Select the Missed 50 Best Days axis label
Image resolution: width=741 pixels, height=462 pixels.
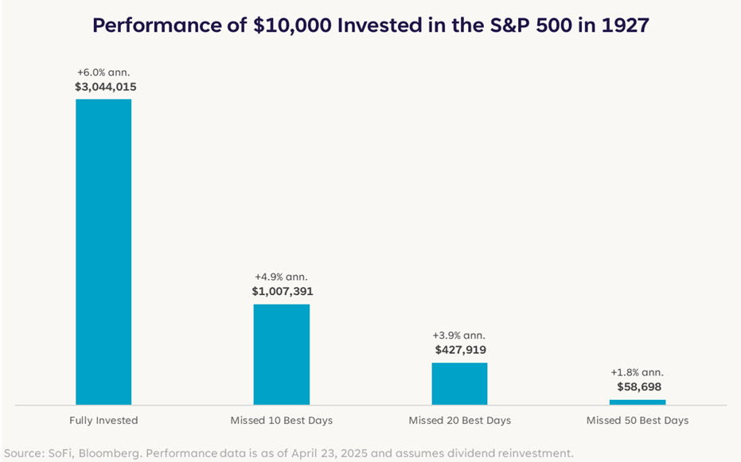point(638,420)
